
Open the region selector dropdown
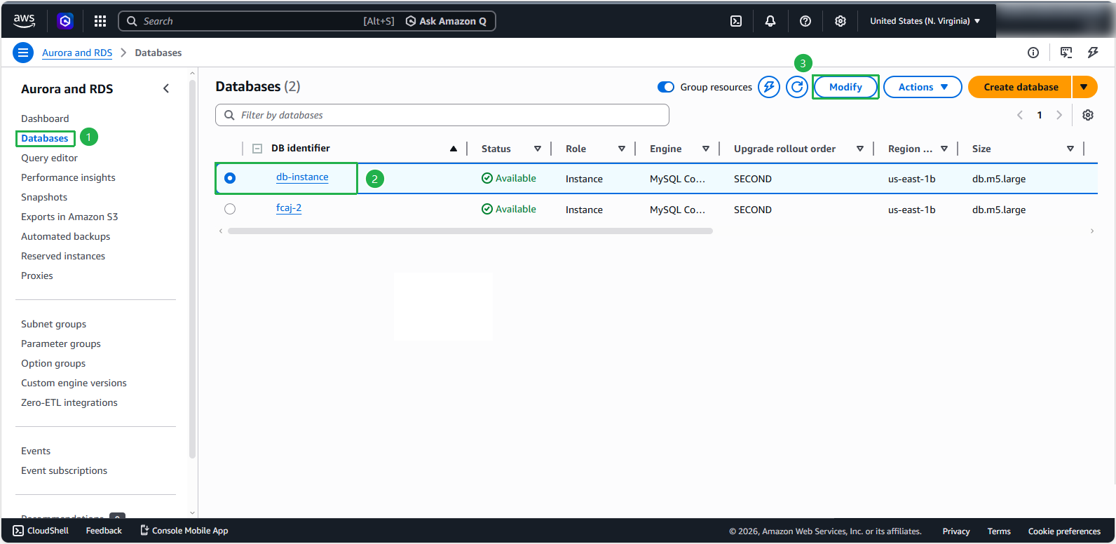(925, 21)
